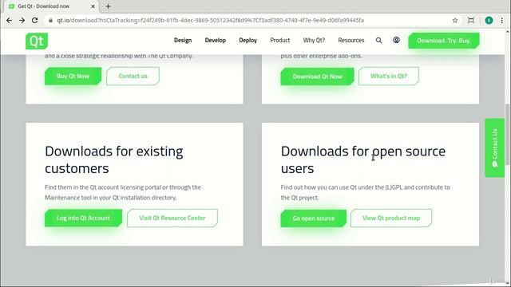
Task: Open the user account icon in header
Action: click(x=396, y=40)
